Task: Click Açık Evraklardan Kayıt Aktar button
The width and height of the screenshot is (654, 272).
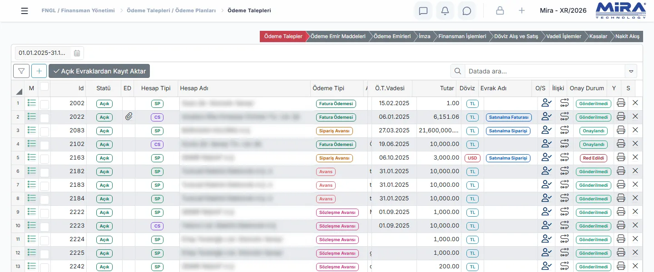Action: coord(99,71)
